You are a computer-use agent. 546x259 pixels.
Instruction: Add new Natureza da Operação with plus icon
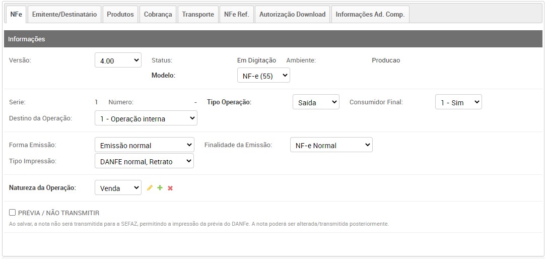(x=160, y=188)
